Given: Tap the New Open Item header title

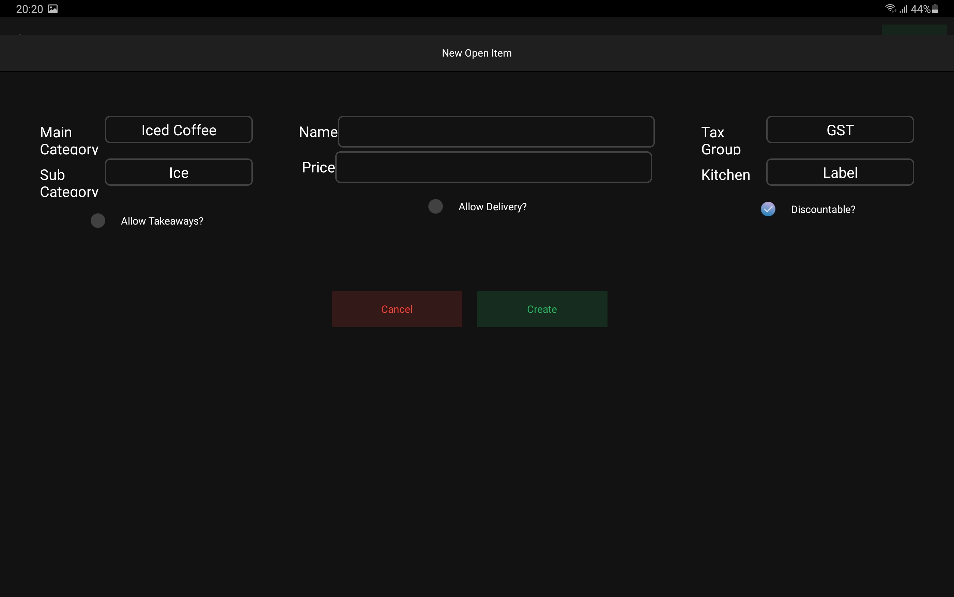Looking at the screenshot, I should 476,53.
